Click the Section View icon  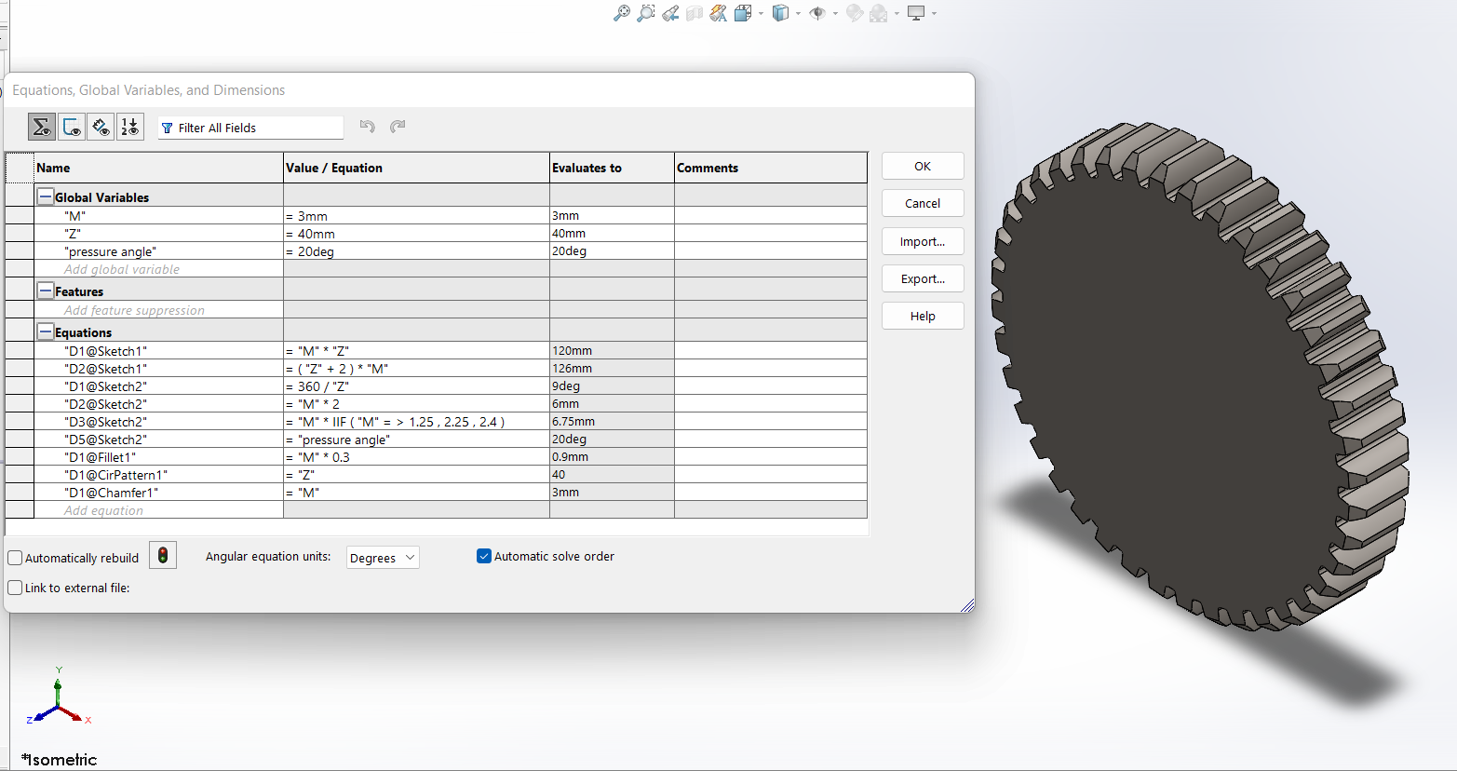pos(695,13)
